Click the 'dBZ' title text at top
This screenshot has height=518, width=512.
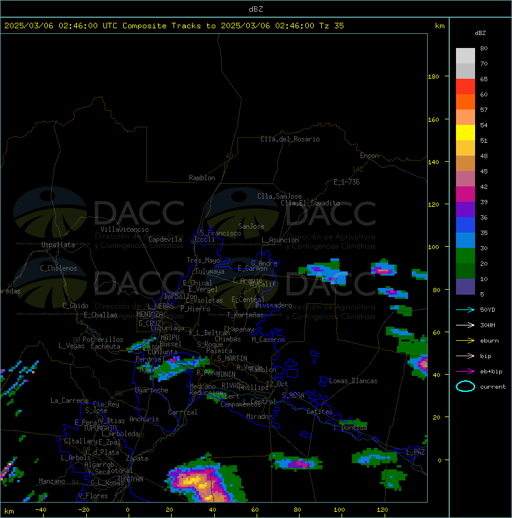(x=256, y=9)
